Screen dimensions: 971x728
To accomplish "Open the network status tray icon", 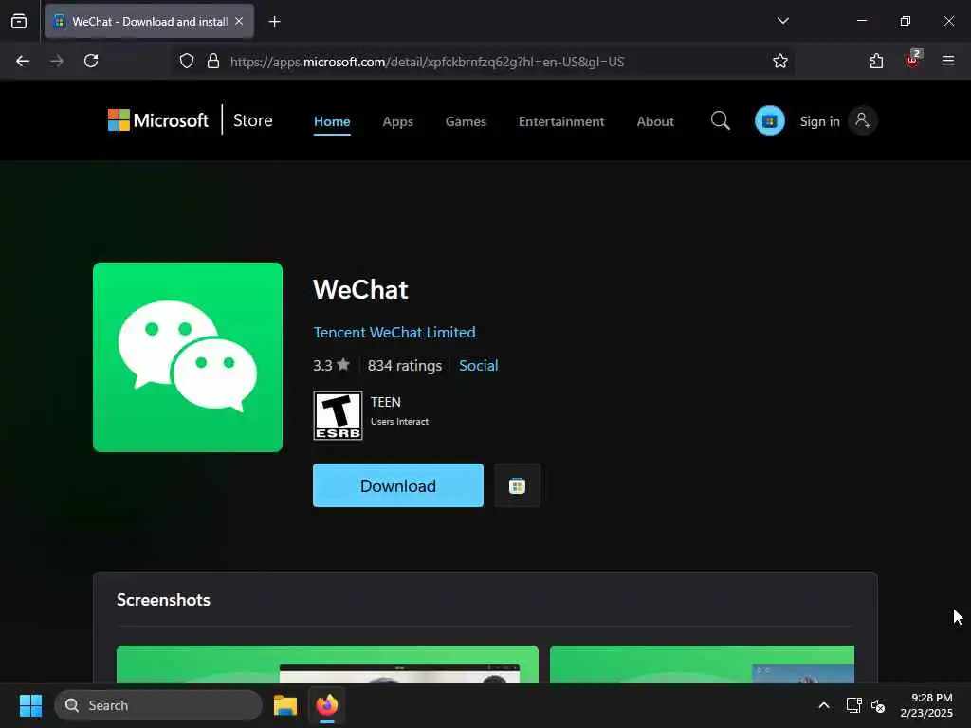I will pyautogui.click(x=854, y=705).
